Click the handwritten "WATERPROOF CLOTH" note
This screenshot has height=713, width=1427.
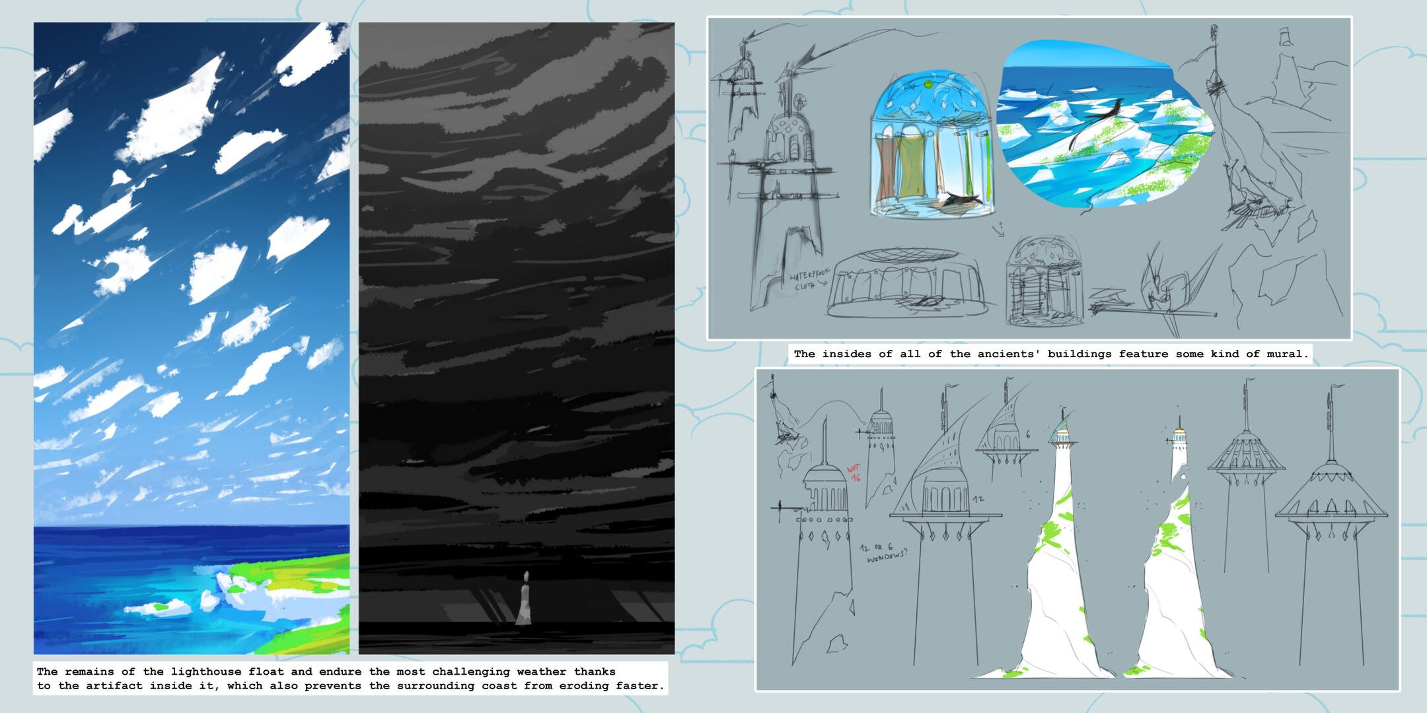tap(809, 280)
